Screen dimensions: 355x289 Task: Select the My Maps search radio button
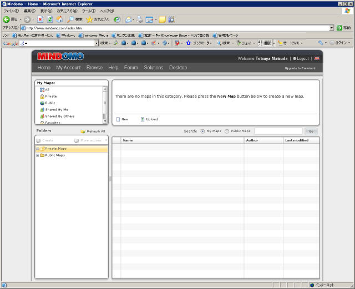tap(203, 131)
